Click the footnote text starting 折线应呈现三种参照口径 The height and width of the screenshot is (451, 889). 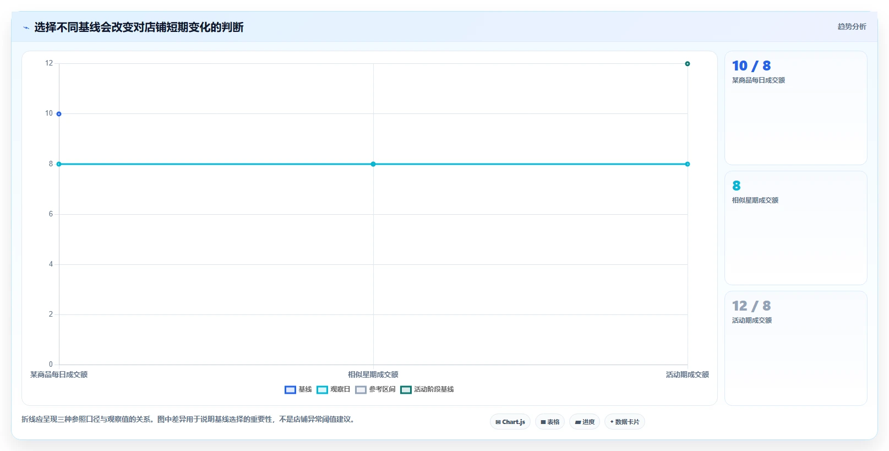pyautogui.click(x=189, y=419)
